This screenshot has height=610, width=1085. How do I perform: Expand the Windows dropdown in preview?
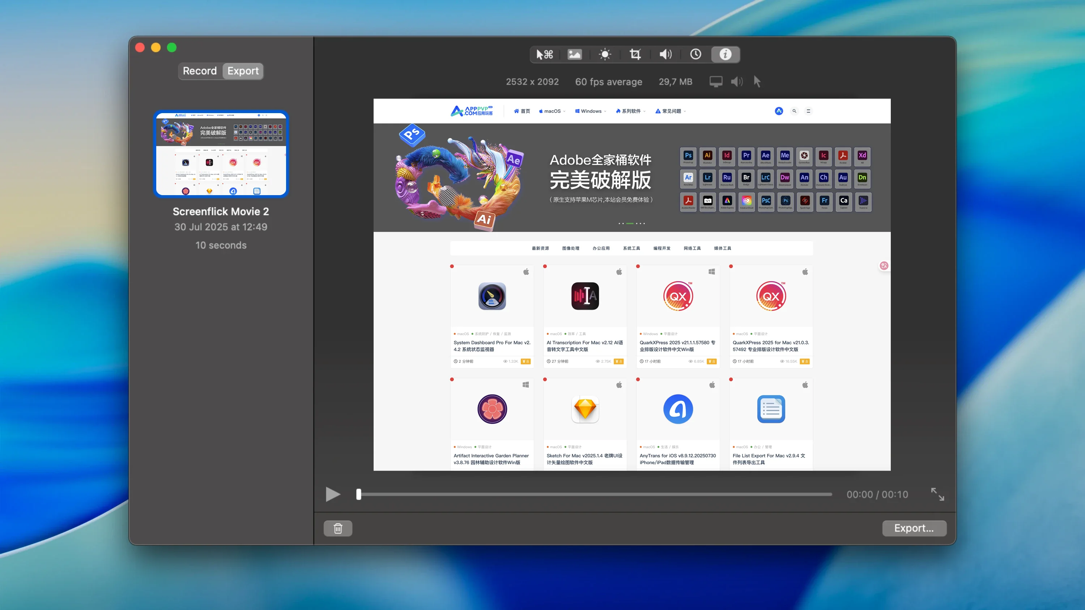click(591, 111)
